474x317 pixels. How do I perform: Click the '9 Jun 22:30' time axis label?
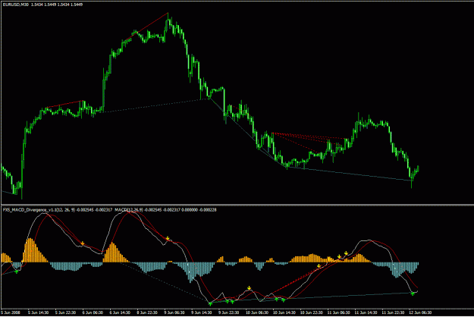[229, 312]
